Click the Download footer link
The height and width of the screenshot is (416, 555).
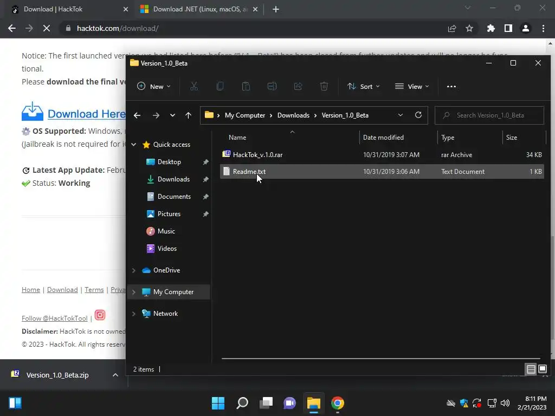[x=62, y=290]
